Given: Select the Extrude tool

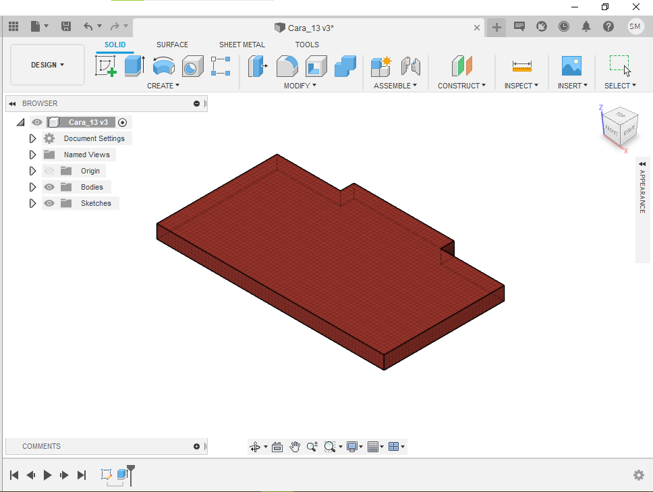Looking at the screenshot, I should point(135,66).
